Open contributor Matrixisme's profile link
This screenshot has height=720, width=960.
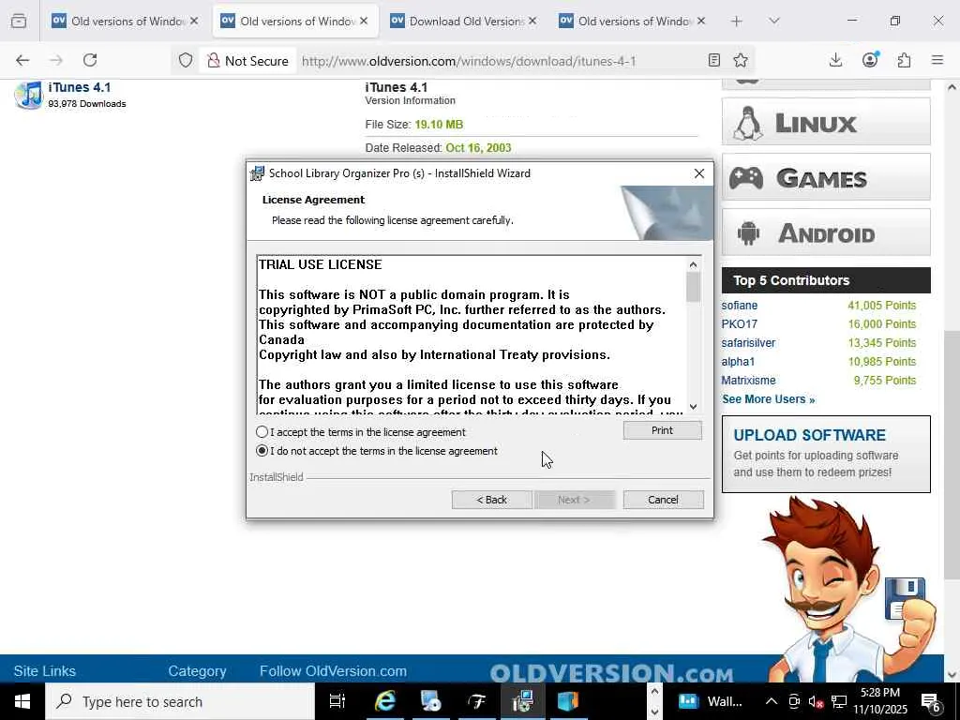(x=748, y=381)
